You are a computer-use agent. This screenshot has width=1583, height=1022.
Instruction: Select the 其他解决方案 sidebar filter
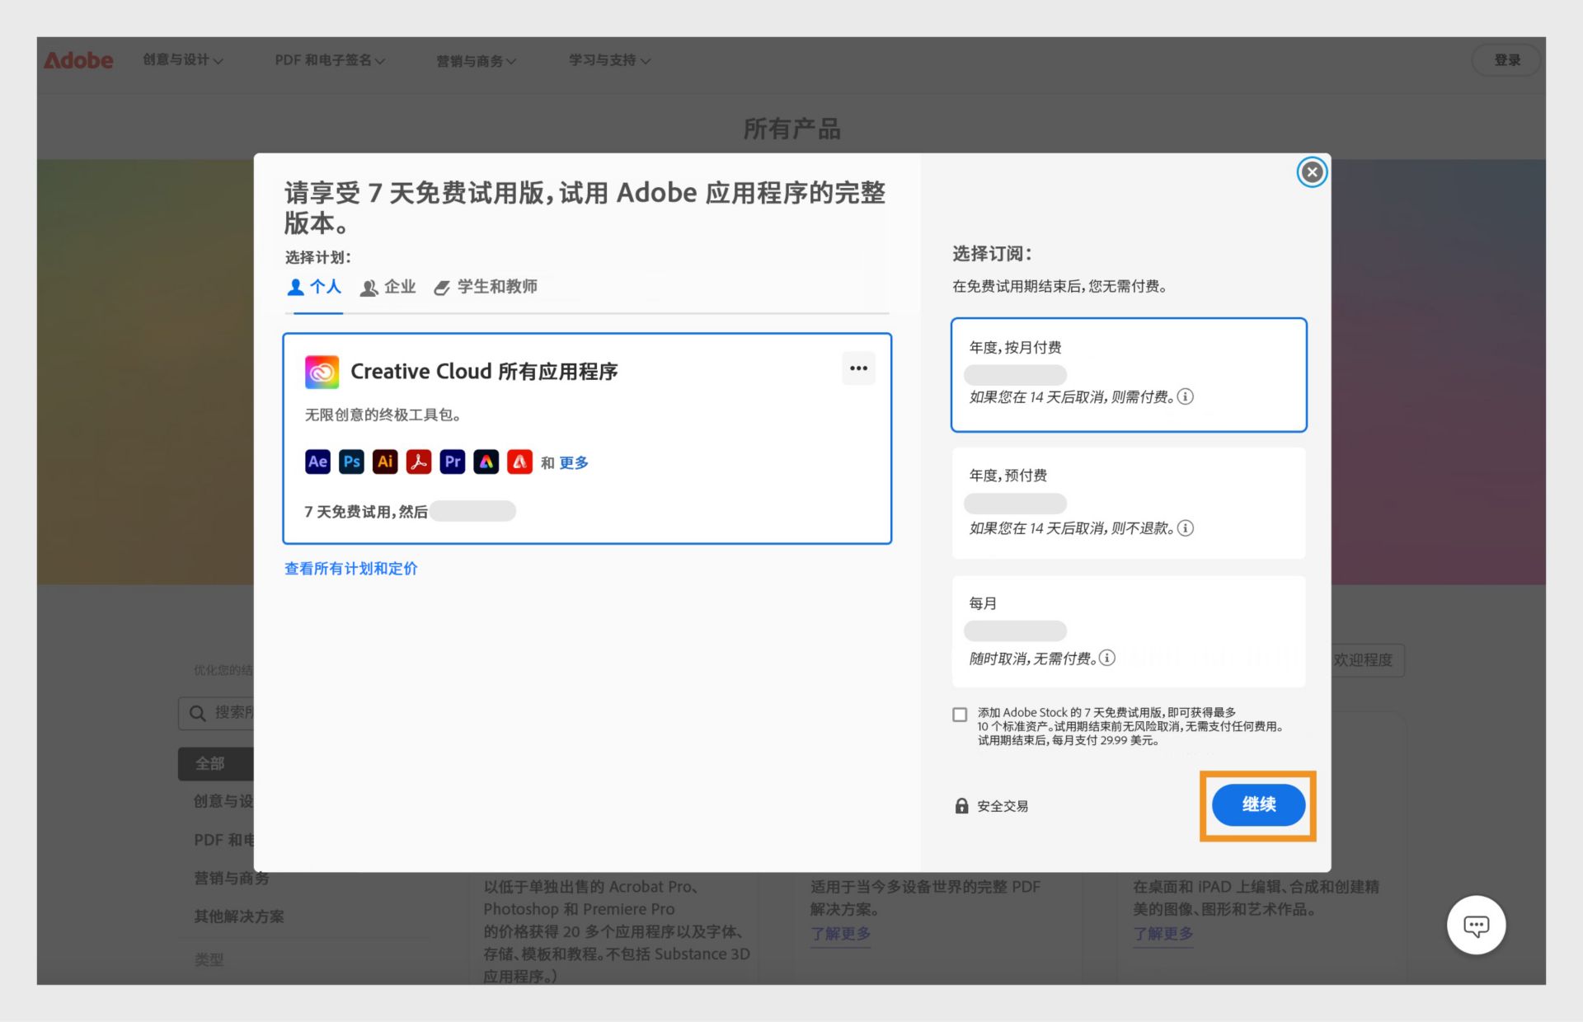pyautogui.click(x=239, y=917)
